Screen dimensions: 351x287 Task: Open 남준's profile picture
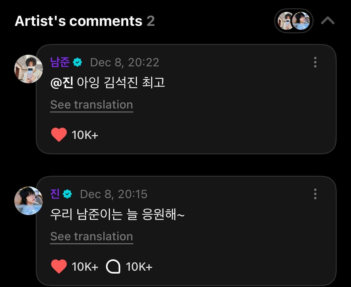pyautogui.click(x=29, y=69)
